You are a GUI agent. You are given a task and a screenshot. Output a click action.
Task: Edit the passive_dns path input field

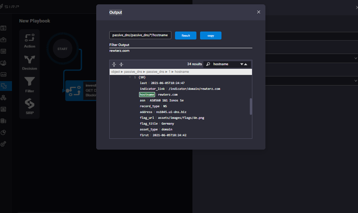coord(140,35)
